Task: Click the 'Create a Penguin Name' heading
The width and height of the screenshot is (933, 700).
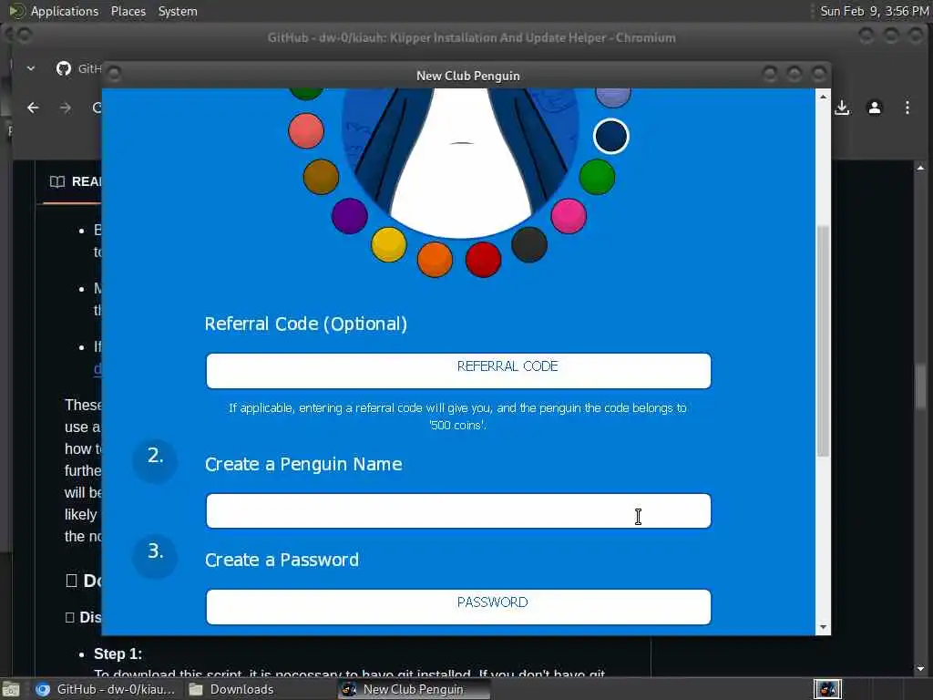Action: 303,464
